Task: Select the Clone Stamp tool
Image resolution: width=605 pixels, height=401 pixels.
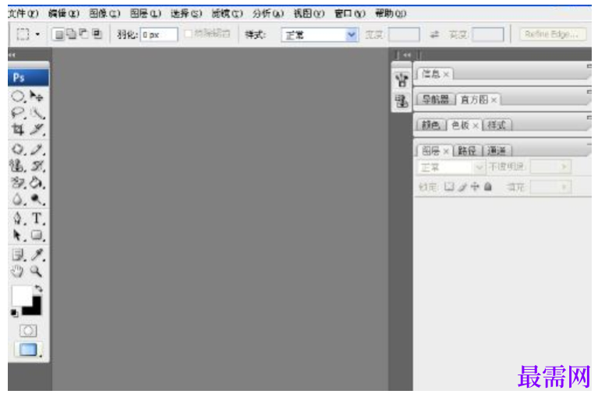Action: click(x=18, y=166)
